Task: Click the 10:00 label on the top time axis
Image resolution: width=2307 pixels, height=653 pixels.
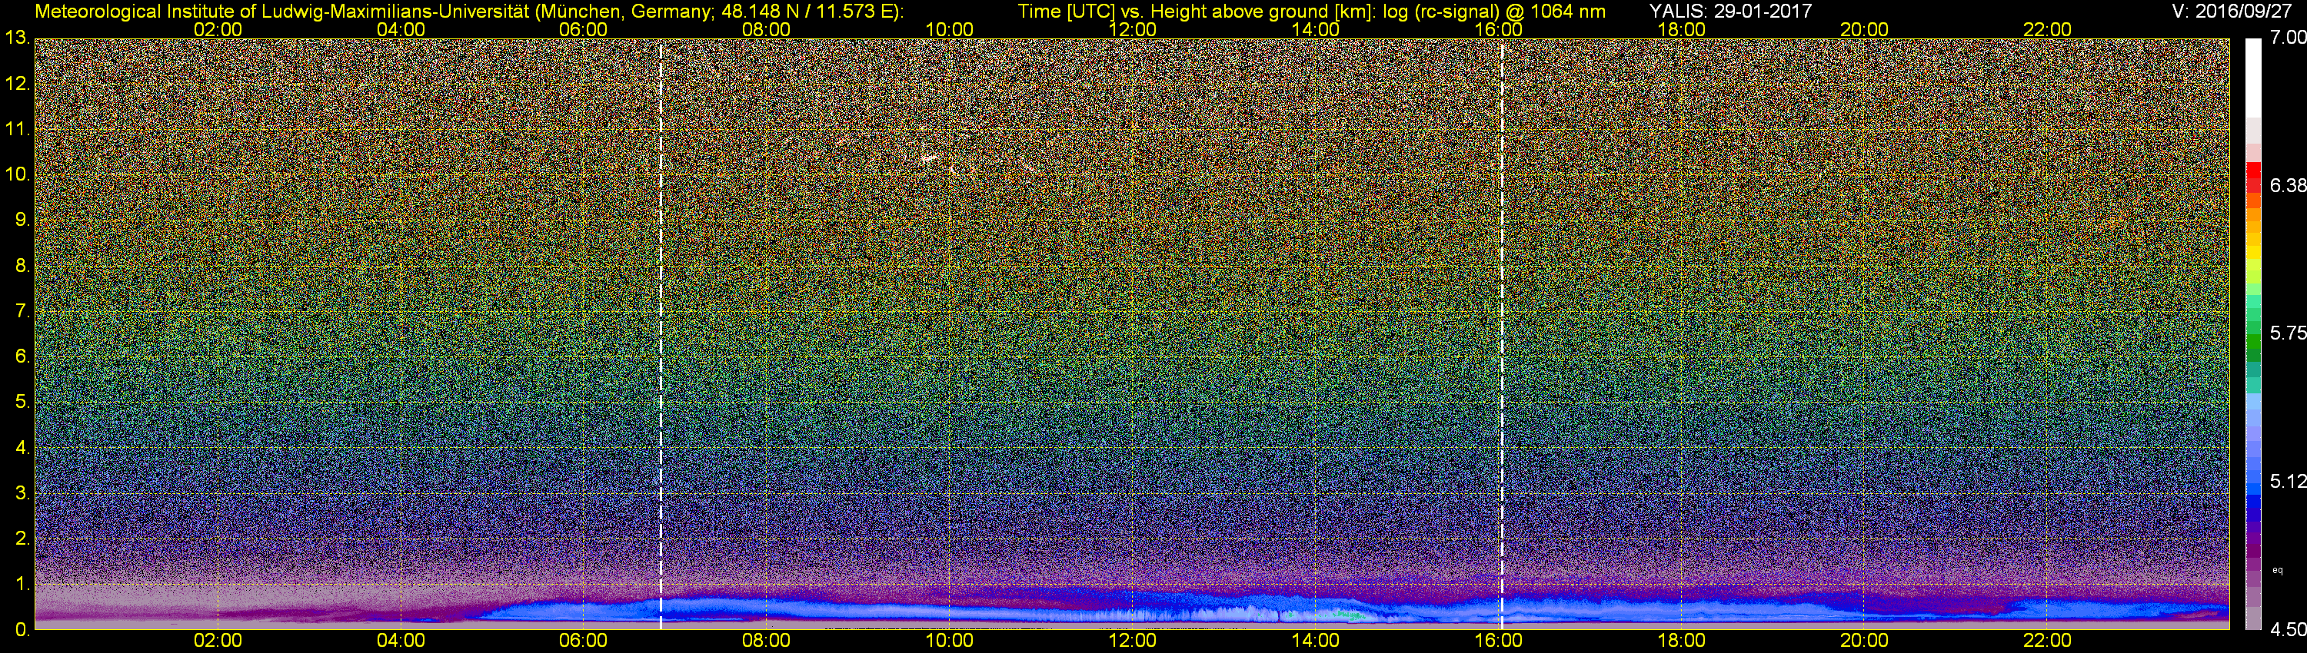Action: pos(949,29)
